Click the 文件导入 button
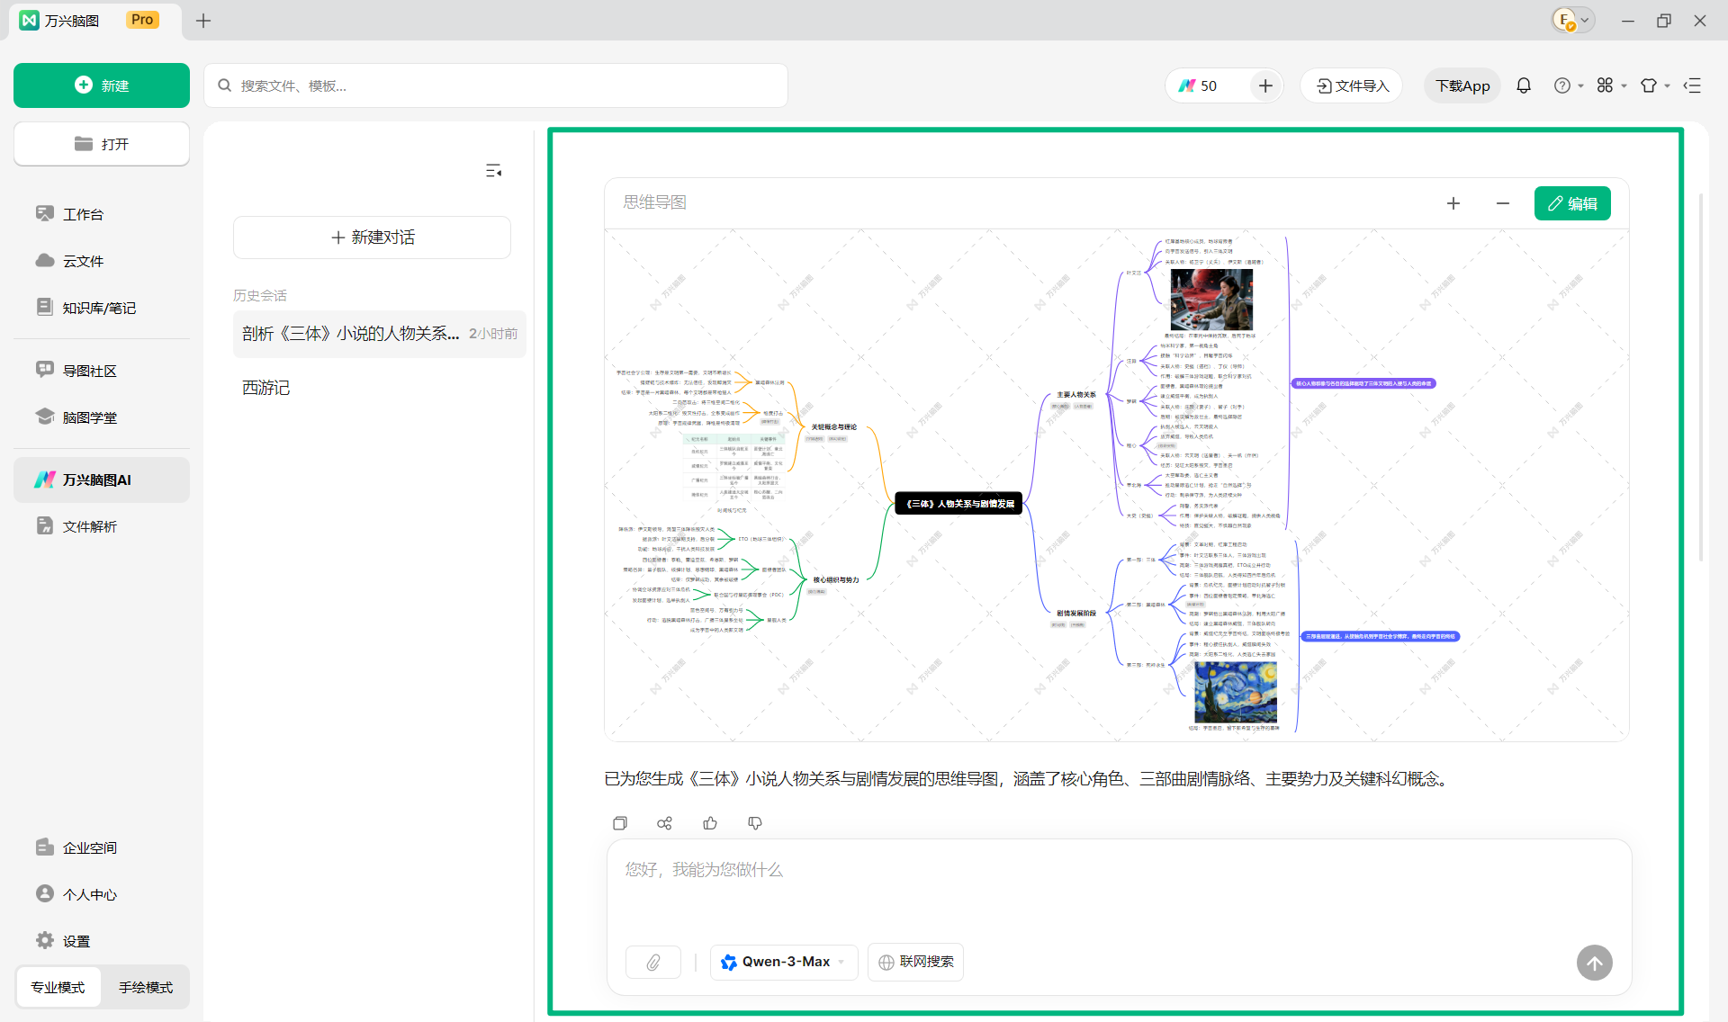The width and height of the screenshot is (1728, 1022). point(1352,85)
